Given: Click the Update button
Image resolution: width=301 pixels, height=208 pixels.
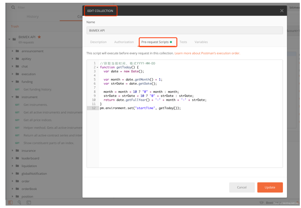Looking at the screenshot, I should click(270, 187).
